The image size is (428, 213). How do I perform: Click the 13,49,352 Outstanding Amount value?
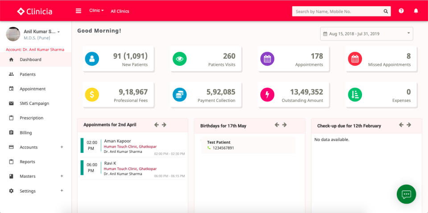click(307, 92)
